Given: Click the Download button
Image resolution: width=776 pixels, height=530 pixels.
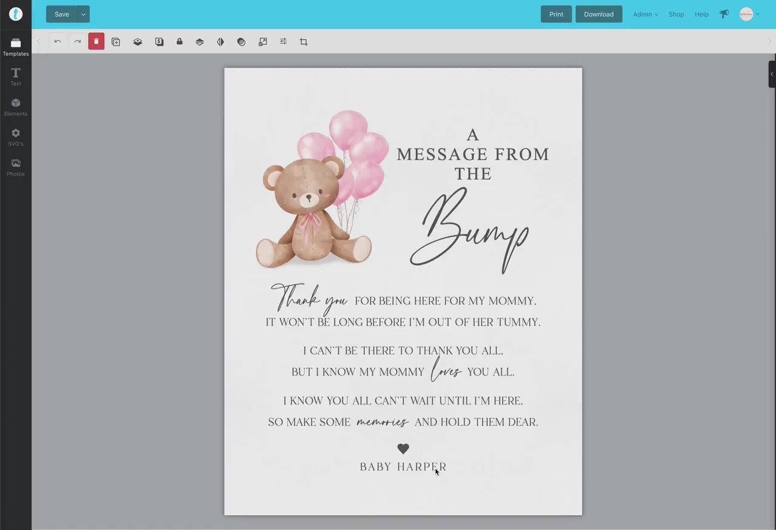Looking at the screenshot, I should [598, 14].
